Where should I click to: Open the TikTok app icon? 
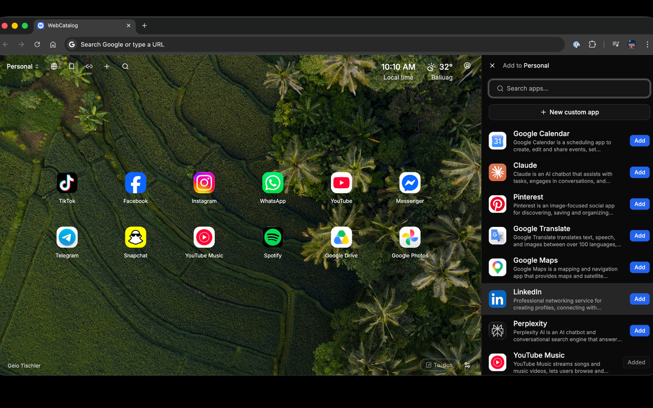(67, 183)
